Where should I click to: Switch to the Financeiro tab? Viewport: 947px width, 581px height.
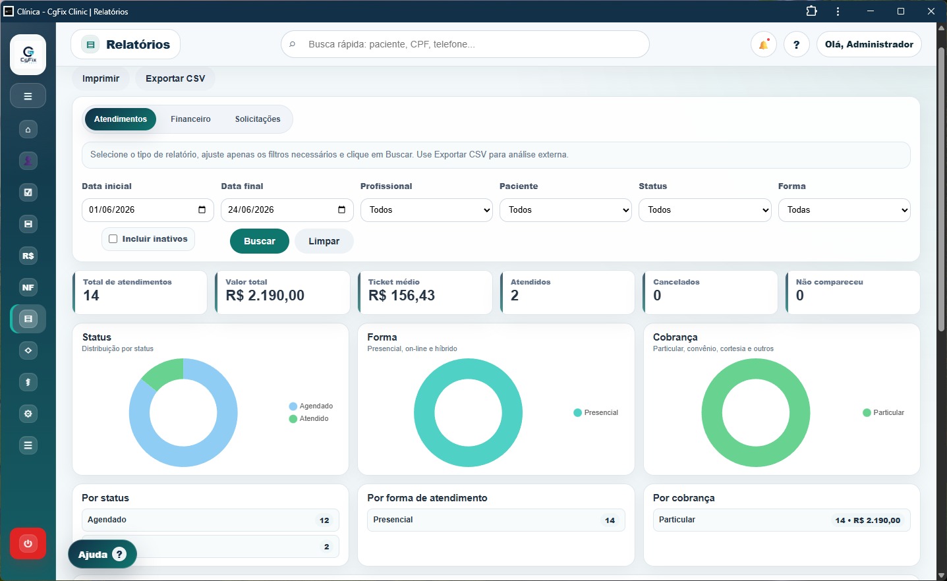coord(190,119)
